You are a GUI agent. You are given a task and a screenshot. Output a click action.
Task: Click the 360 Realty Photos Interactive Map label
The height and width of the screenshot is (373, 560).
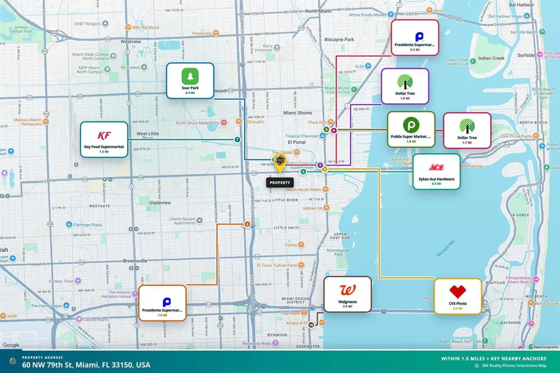pos(514,366)
